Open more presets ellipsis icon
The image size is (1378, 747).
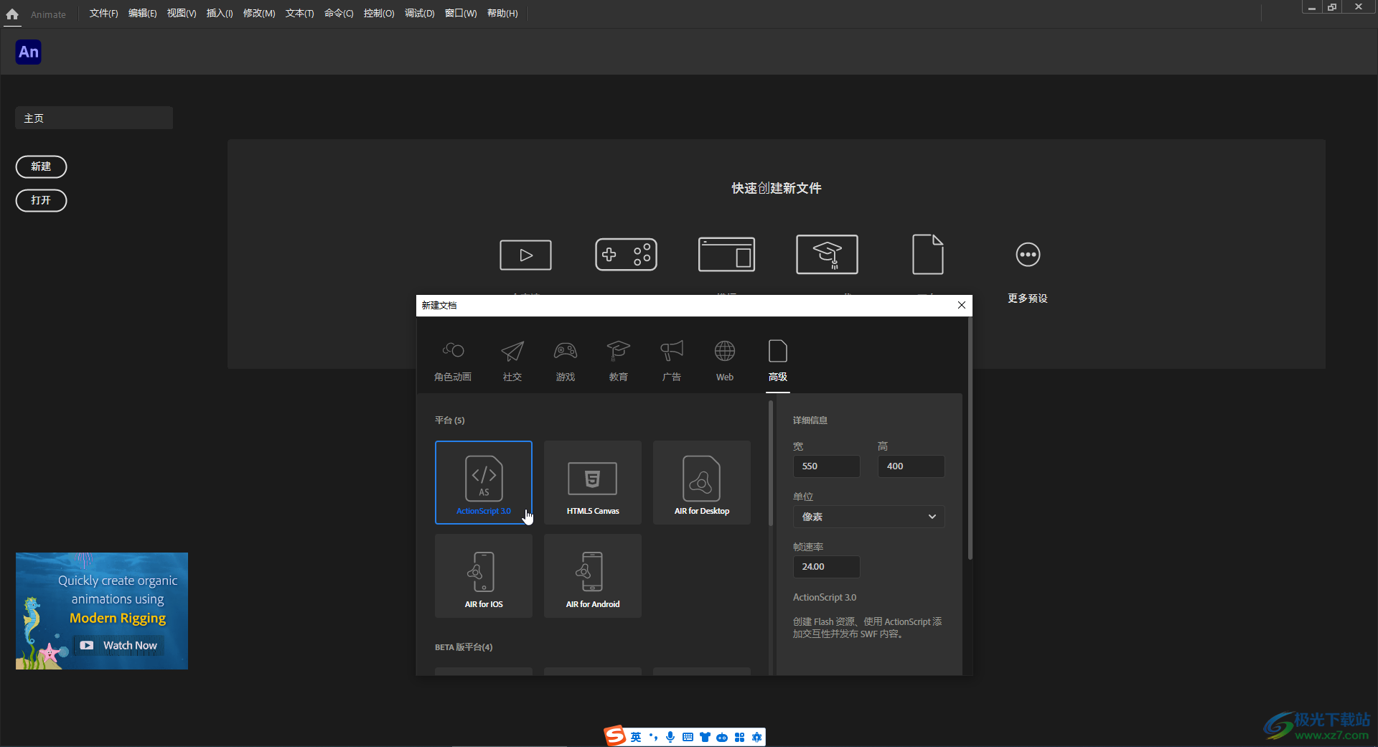click(1028, 255)
